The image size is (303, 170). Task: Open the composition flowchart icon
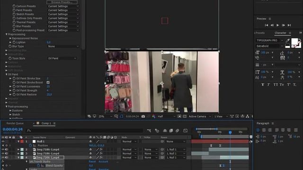point(248,116)
